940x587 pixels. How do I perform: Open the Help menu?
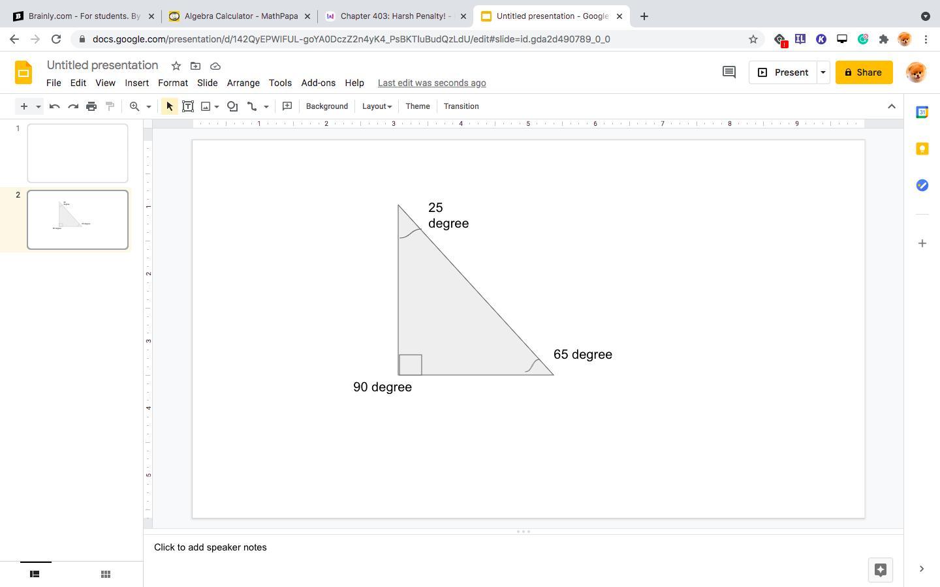(x=354, y=83)
